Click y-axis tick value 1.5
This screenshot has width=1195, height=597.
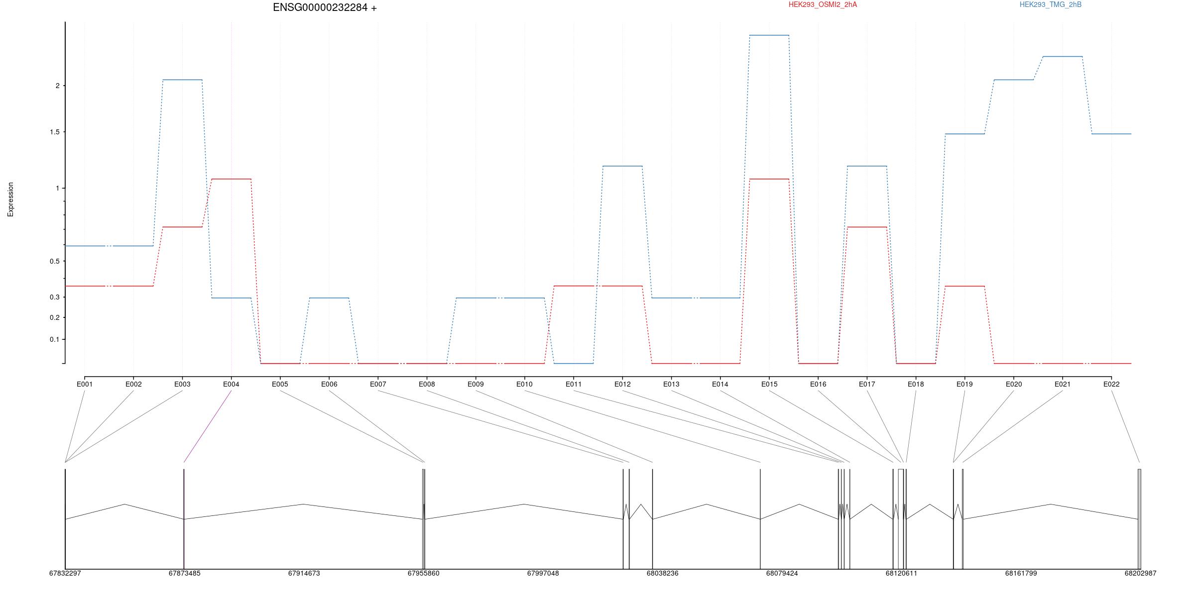pos(55,132)
